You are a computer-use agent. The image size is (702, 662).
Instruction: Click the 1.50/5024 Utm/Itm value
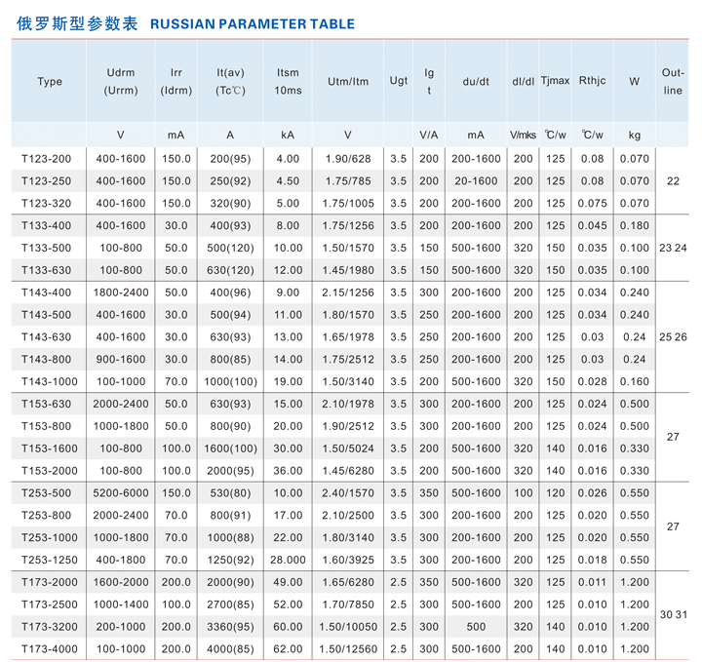348,448
